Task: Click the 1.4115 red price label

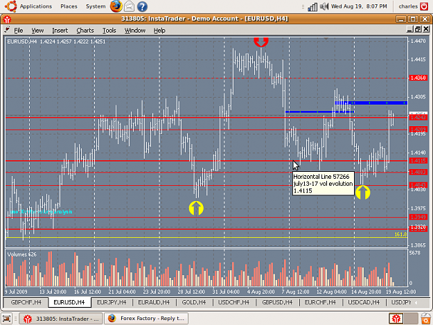Action: (x=418, y=161)
